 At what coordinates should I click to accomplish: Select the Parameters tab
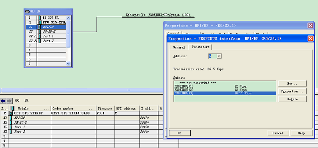coord(200,47)
